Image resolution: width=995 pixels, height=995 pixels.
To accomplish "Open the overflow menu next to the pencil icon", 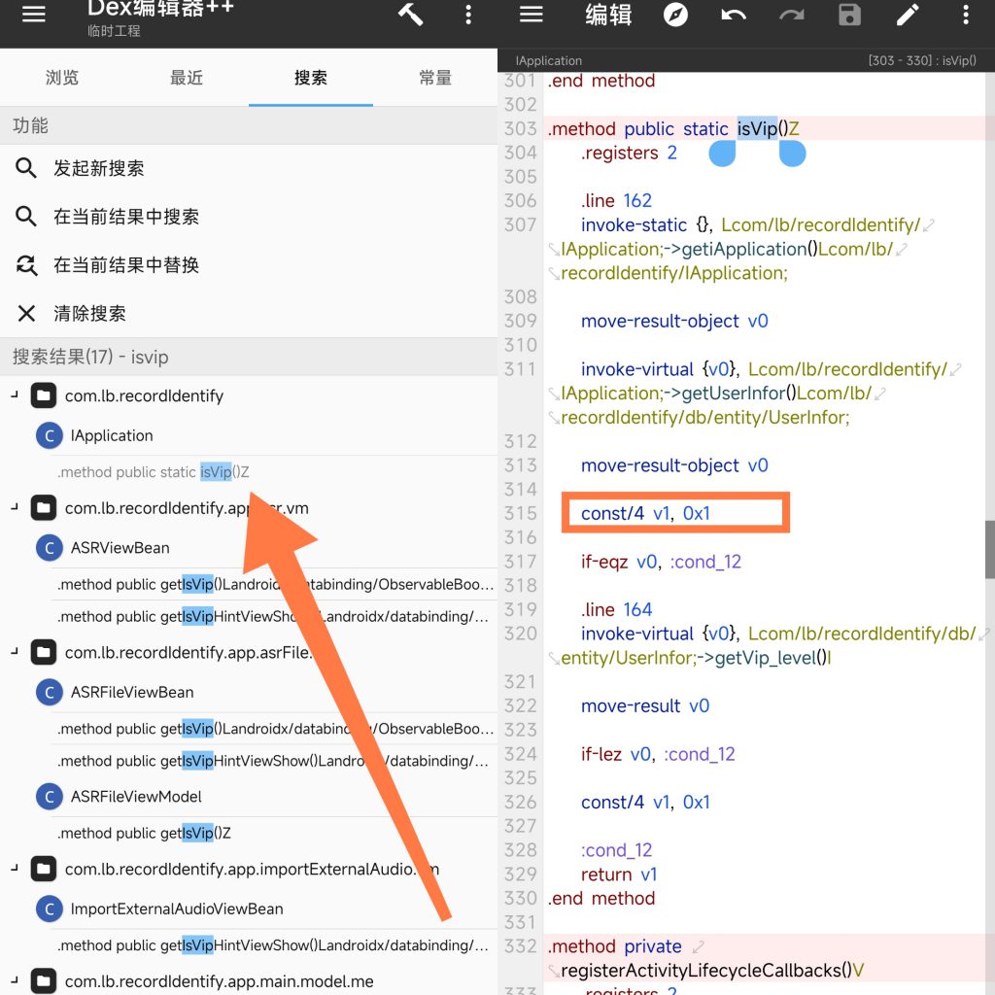I will coord(965,15).
